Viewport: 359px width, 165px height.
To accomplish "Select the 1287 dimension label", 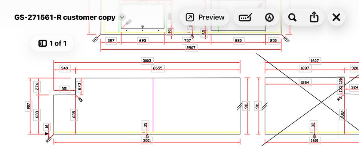I will click(305, 68).
